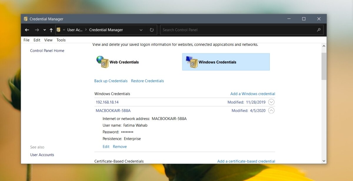This screenshot has width=353, height=181.
Task: Collapse the MACBOOKAIR-5B8A credential details
Action: click(271, 111)
